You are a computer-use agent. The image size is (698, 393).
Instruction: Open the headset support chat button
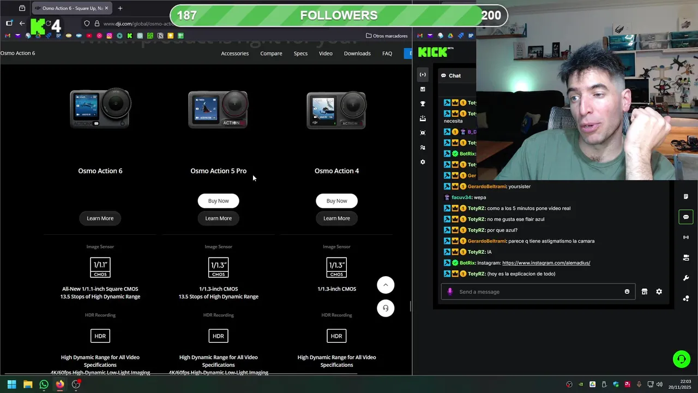[386, 308]
